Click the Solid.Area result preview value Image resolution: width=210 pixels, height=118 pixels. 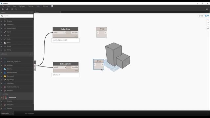65,40
